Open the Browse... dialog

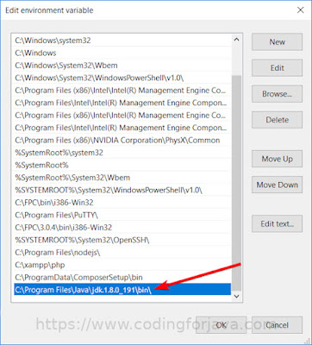coord(277,94)
